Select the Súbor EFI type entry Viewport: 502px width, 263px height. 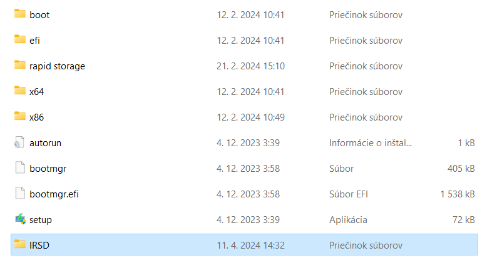[348, 194]
